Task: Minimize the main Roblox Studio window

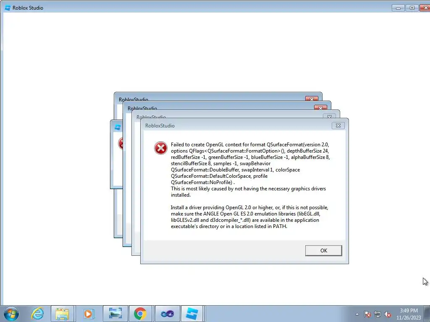Action: click(x=398, y=8)
